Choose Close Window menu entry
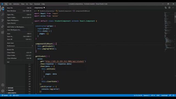 tap(19, 58)
